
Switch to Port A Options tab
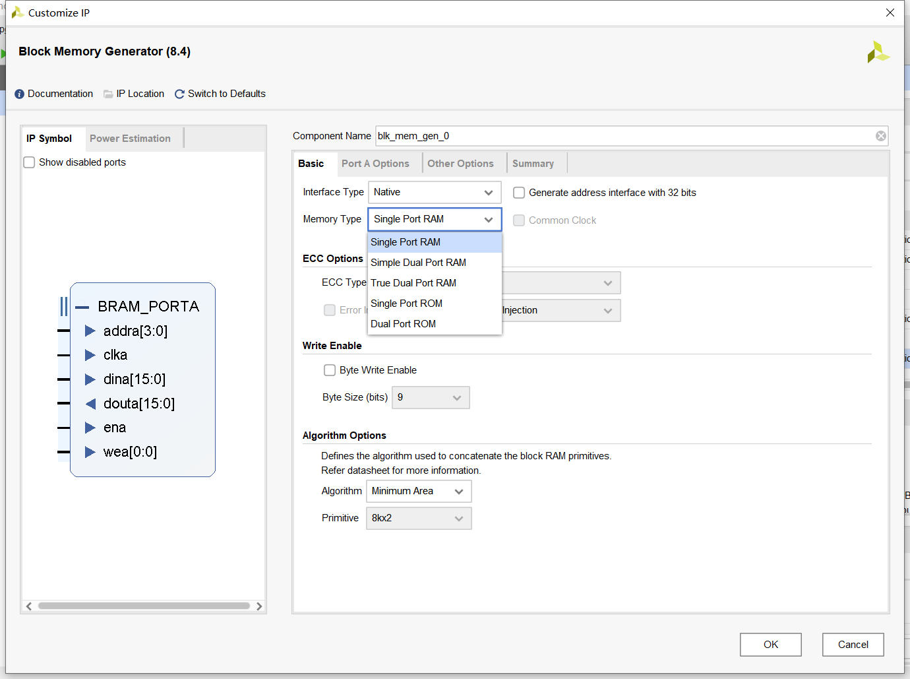pyautogui.click(x=375, y=164)
